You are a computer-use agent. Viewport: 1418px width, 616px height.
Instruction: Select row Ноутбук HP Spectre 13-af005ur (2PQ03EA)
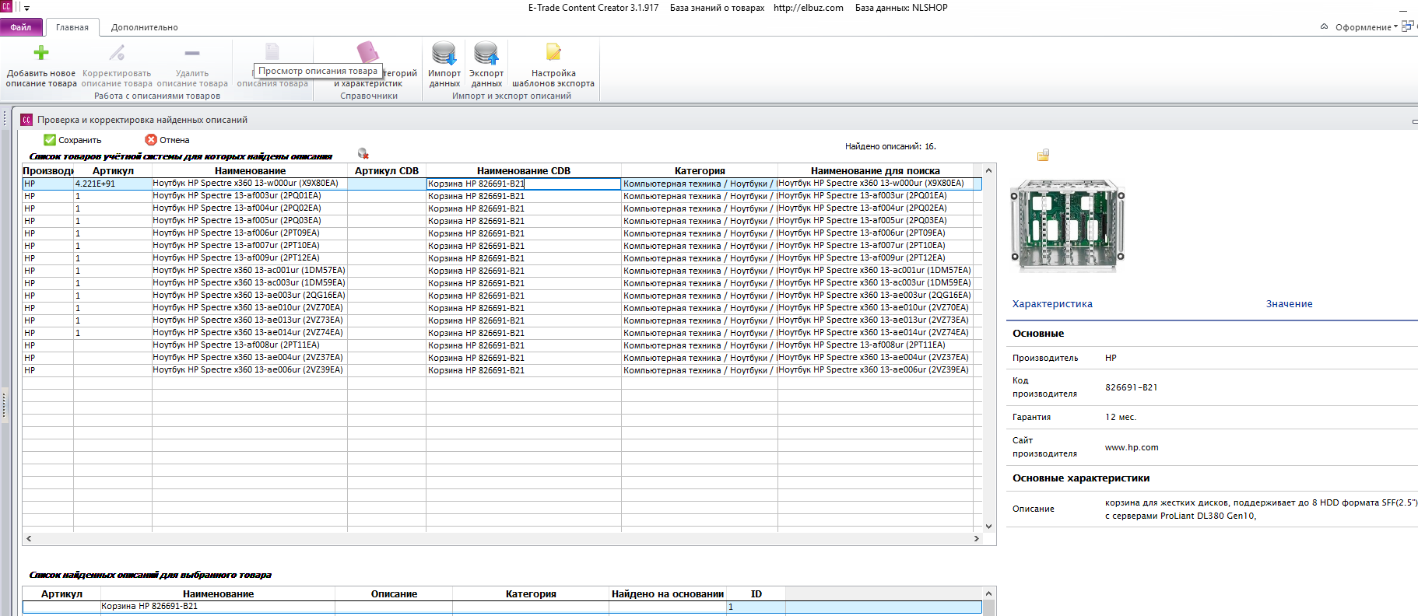(x=502, y=221)
